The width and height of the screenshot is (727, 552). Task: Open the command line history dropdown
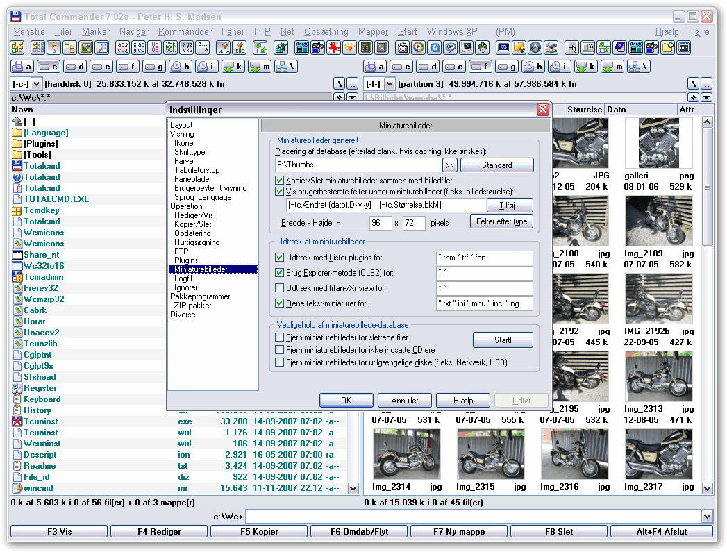coord(707,517)
